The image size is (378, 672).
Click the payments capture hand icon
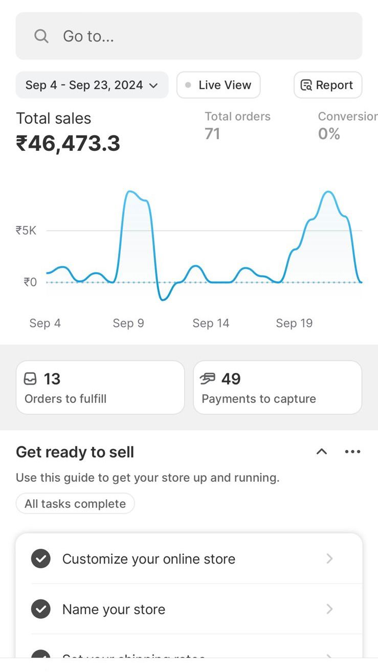tap(208, 379)
